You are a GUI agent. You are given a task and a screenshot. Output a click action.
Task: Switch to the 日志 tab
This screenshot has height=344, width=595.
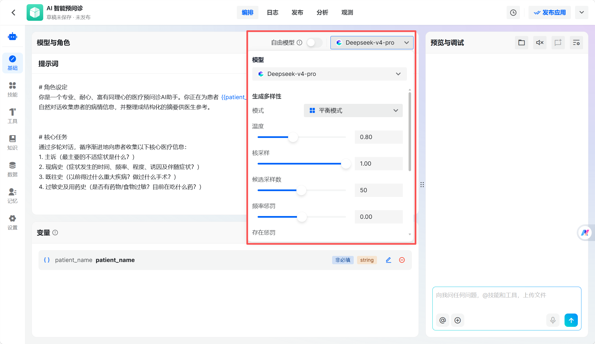[273, 12]
